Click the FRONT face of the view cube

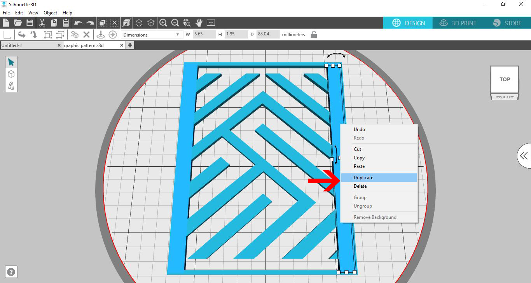click(x=505, y=97)
